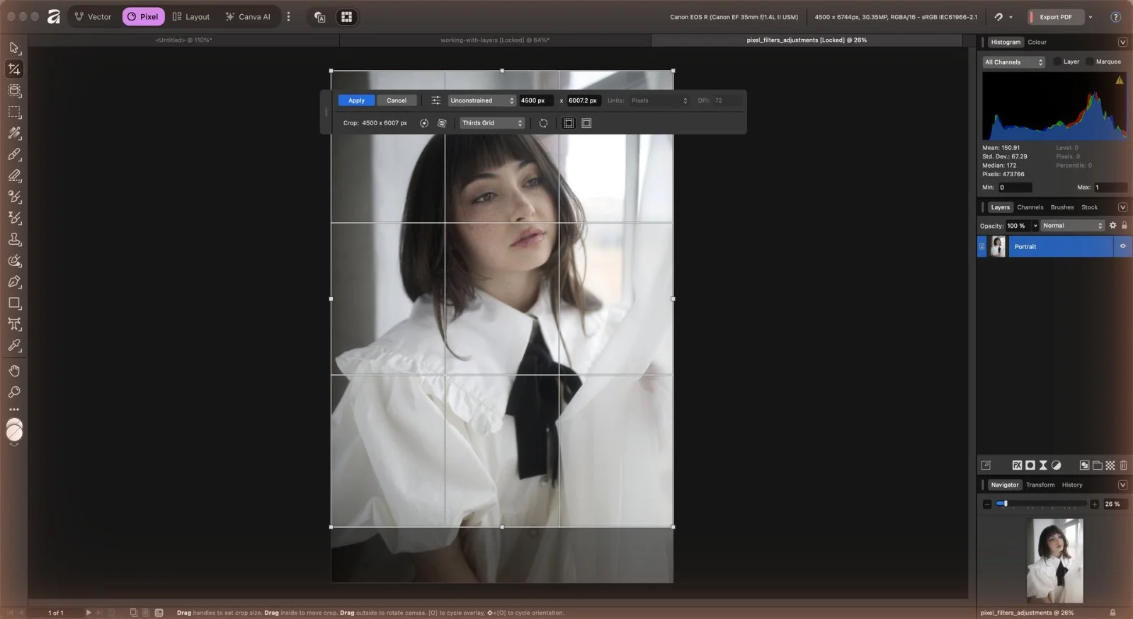Click the Navigator zoom slider
Screen dimensions: 1133x619
tap(1041, 504)
